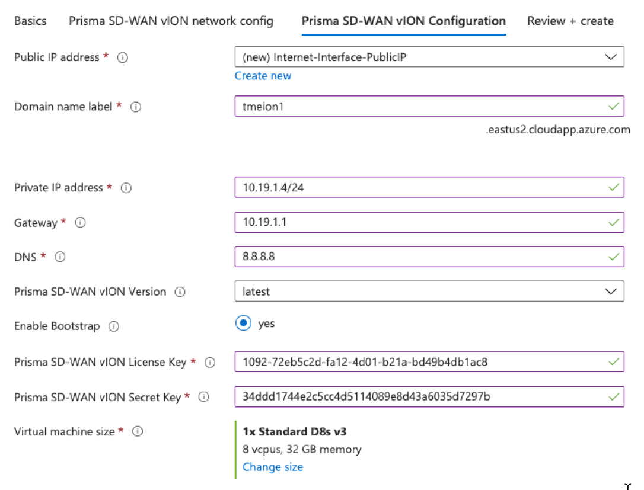Open the Public IP address dropdown
Viewport: 644px width, 490px height.
(x=429, y=57)
